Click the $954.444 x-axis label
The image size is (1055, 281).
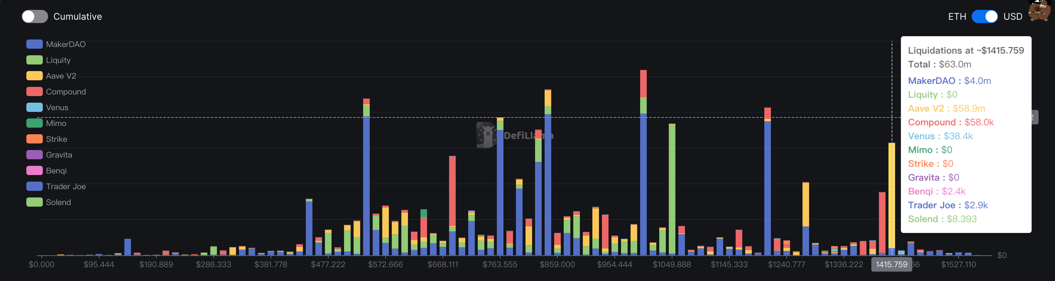click(615, 265)
